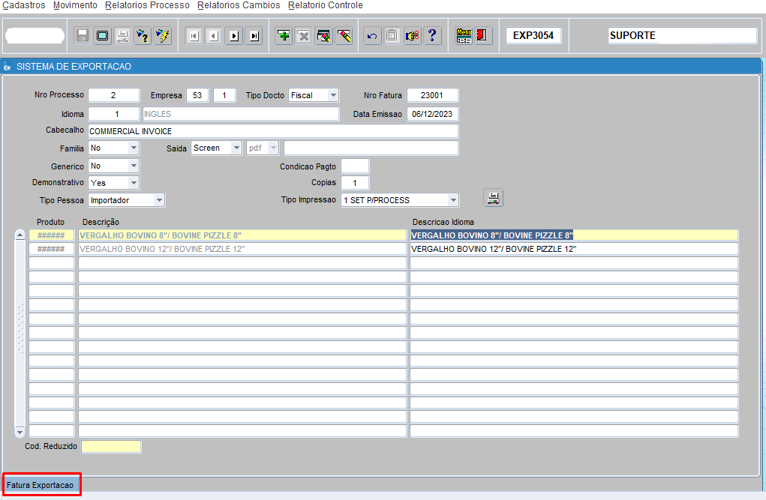Click the blue question mark help icon
Screen dimensions: 766x500
[432, 36]
